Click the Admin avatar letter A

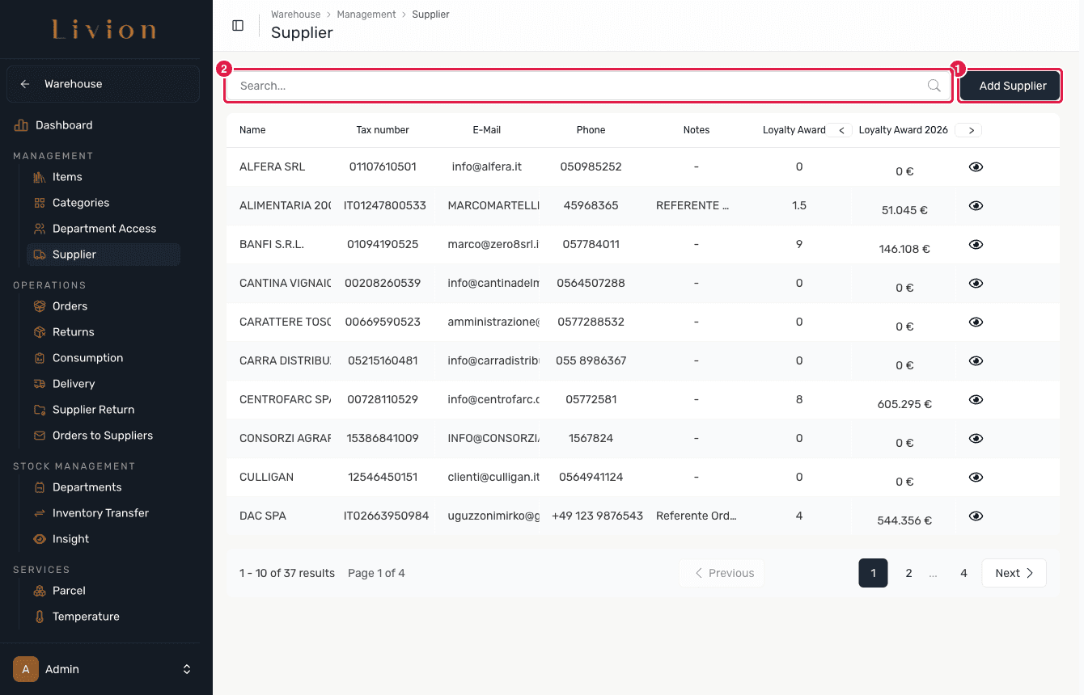point(26,669)
